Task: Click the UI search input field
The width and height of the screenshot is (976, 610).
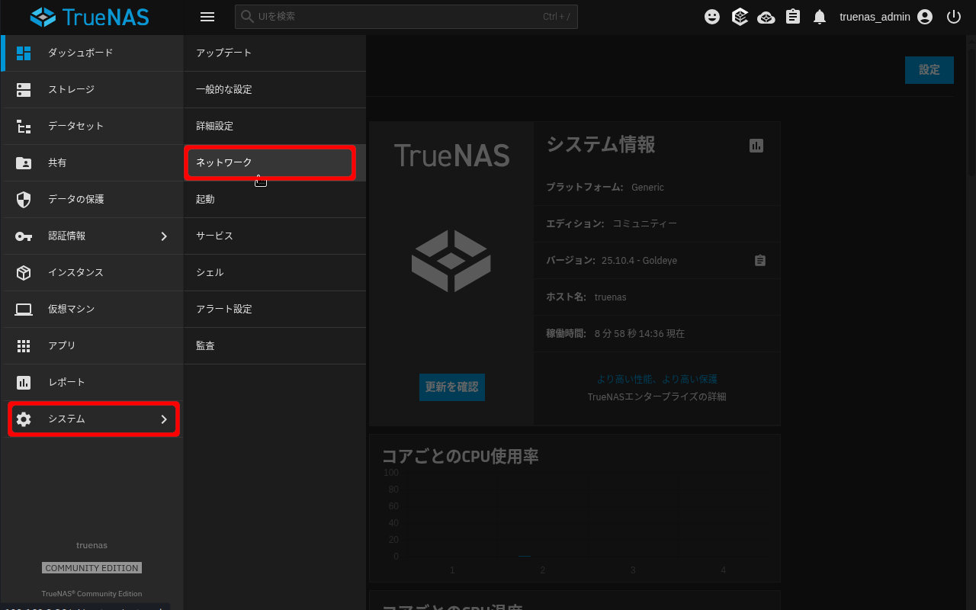Action: click(406, 17)
